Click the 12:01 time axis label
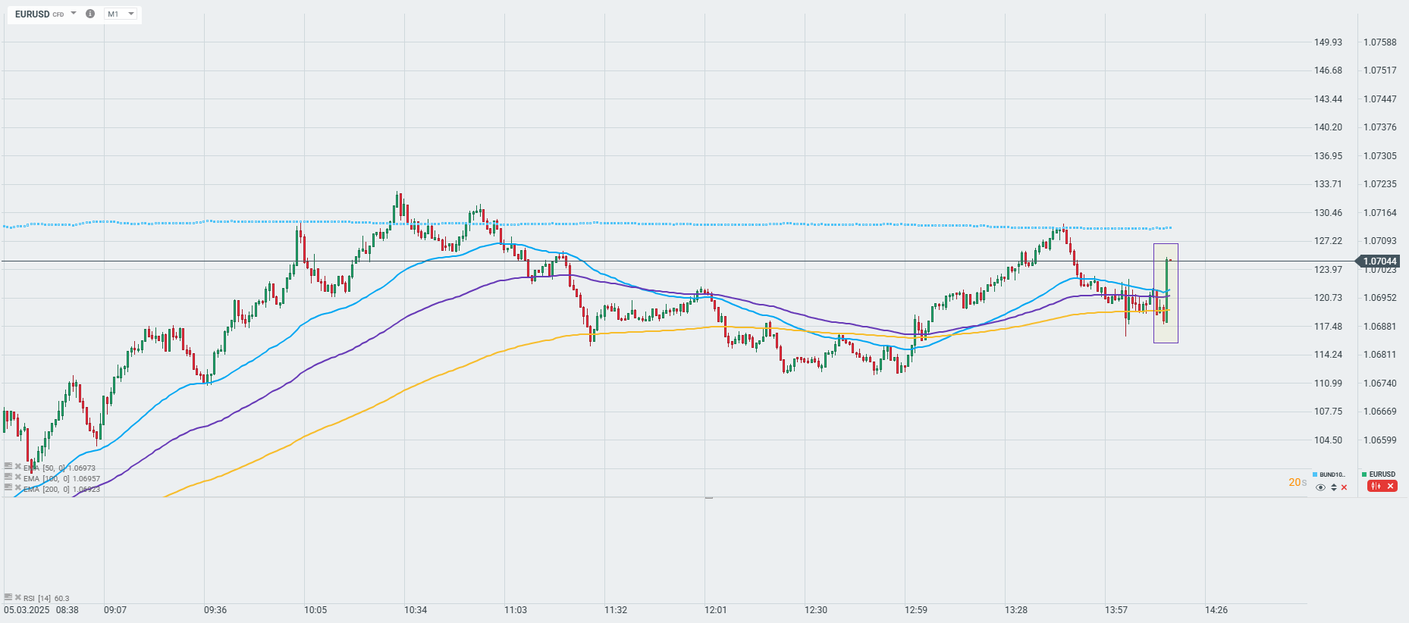 (x=716, y=610)
